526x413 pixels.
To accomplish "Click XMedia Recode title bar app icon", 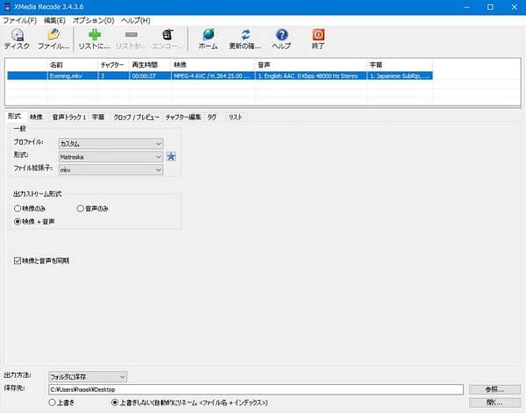I will (x=7, y=7).
